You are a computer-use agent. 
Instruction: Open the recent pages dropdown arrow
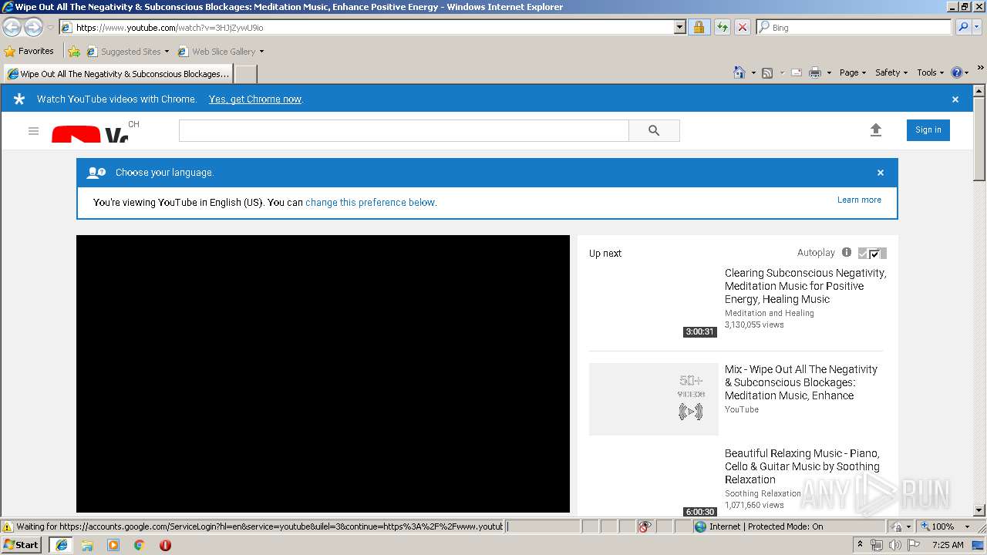pos(50,27)
